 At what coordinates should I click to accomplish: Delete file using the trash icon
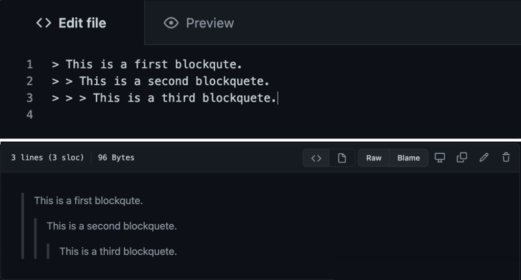(506, 157)
